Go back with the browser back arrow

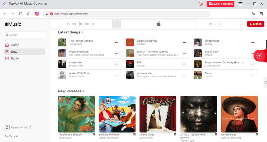(x=5, y=14)
